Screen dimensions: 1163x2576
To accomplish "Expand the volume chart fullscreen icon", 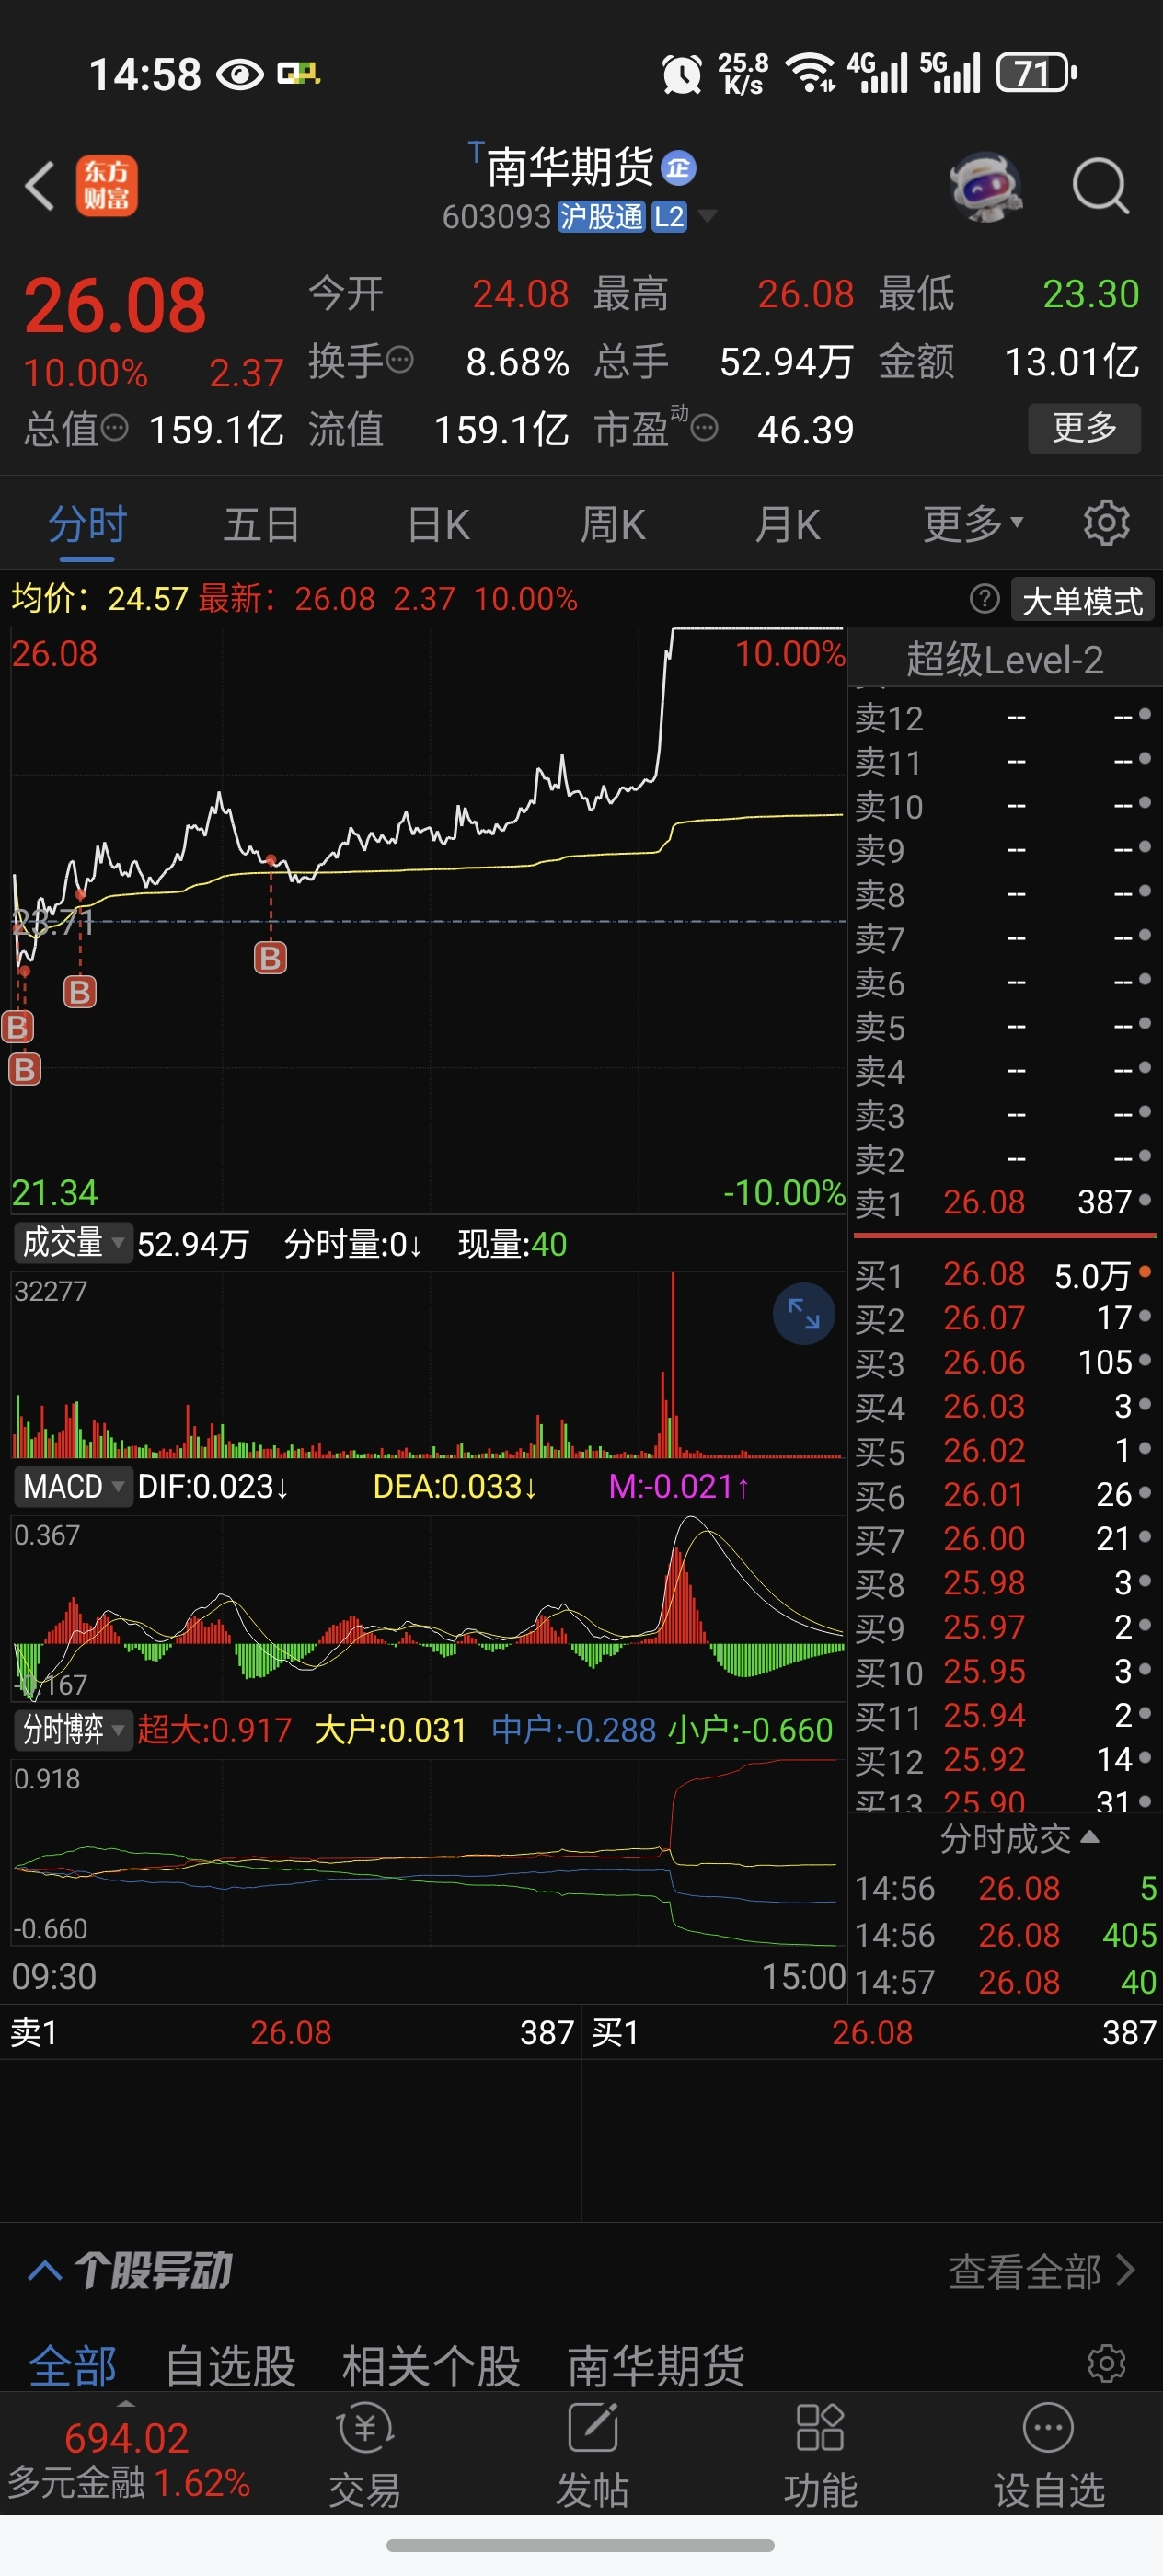I will 804,1313.
